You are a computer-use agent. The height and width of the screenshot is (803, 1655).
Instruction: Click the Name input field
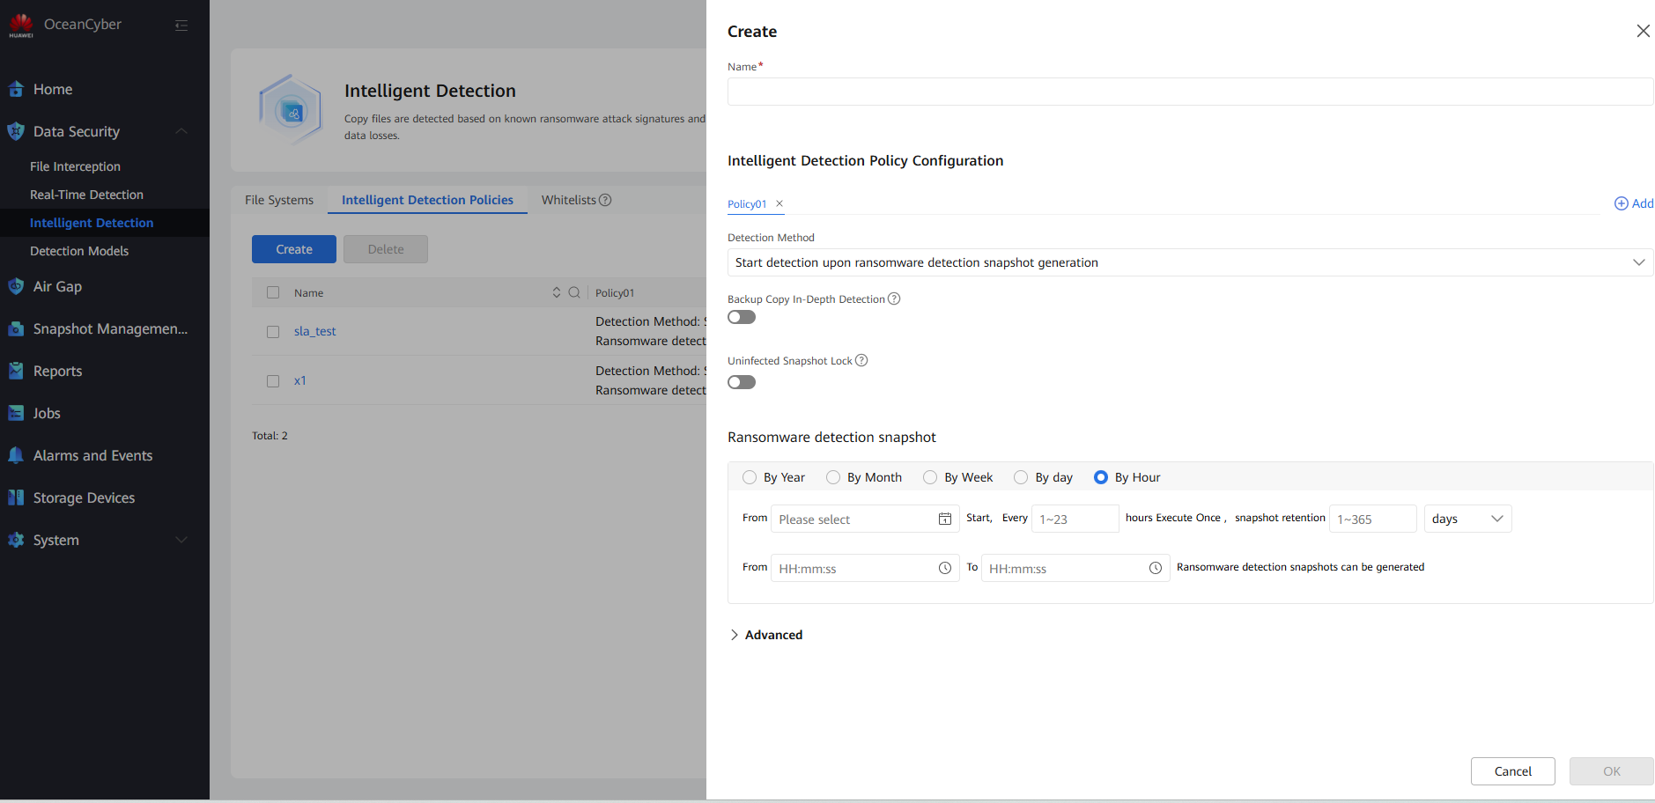[1189, 92]
